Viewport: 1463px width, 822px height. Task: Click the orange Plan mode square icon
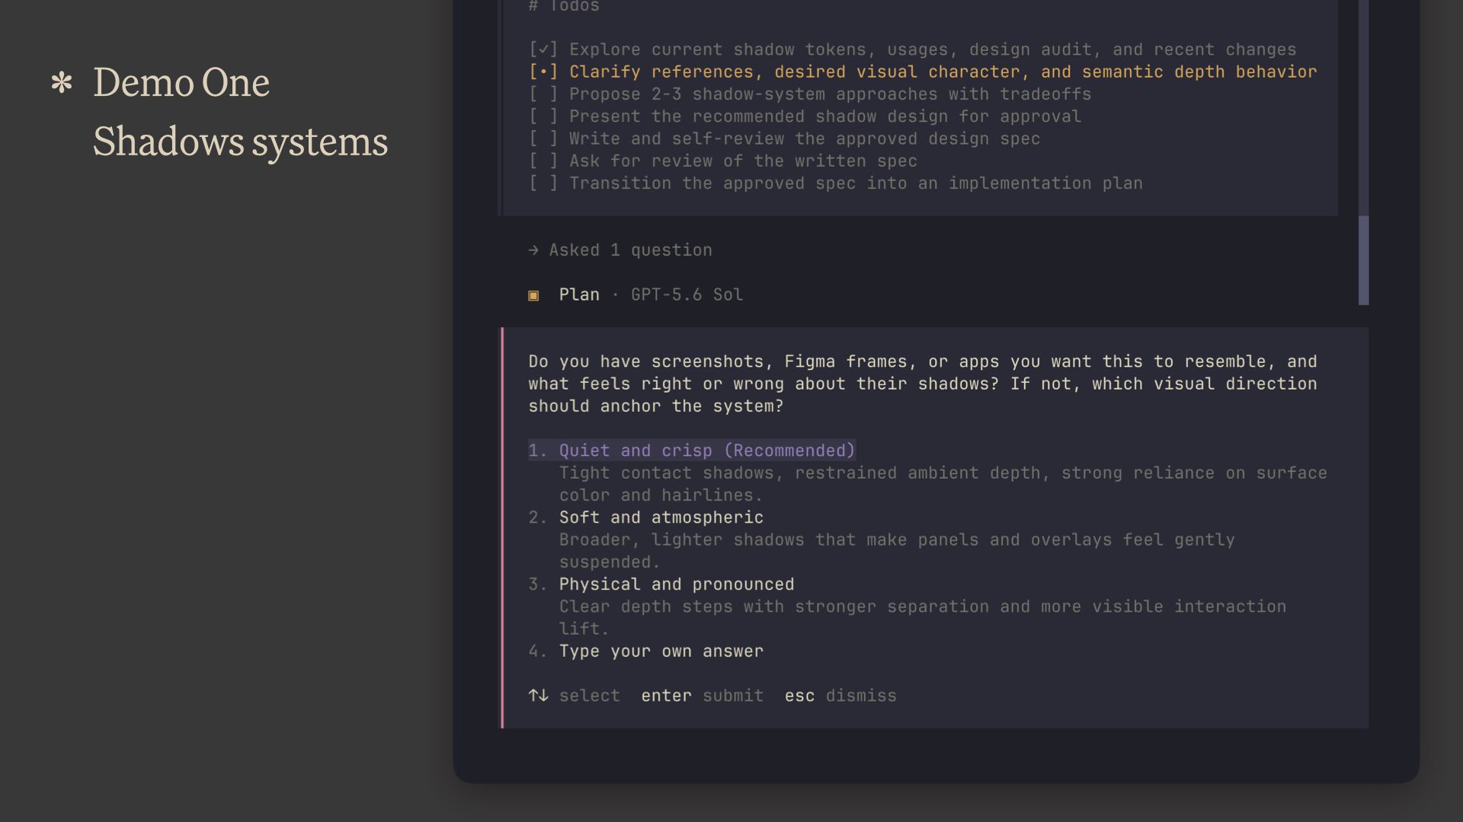click(x=533, y=295)
